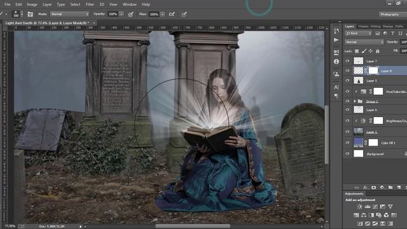
Task: Add Vibrance adjustment triangle icon
Action: (x=390, y=206)
